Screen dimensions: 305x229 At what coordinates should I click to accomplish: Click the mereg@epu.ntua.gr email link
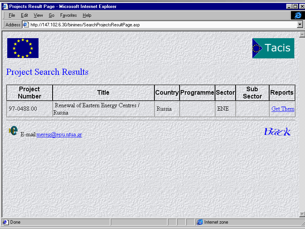click(x=59, y=134)
